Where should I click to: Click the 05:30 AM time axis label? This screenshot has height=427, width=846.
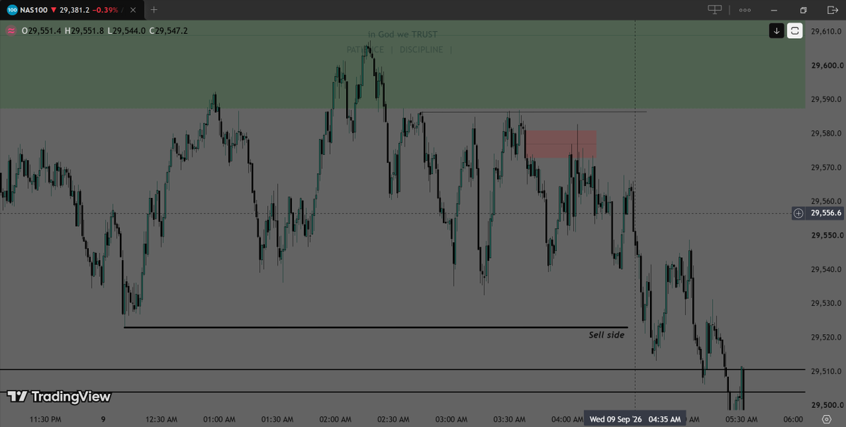[x=741, y=419]
